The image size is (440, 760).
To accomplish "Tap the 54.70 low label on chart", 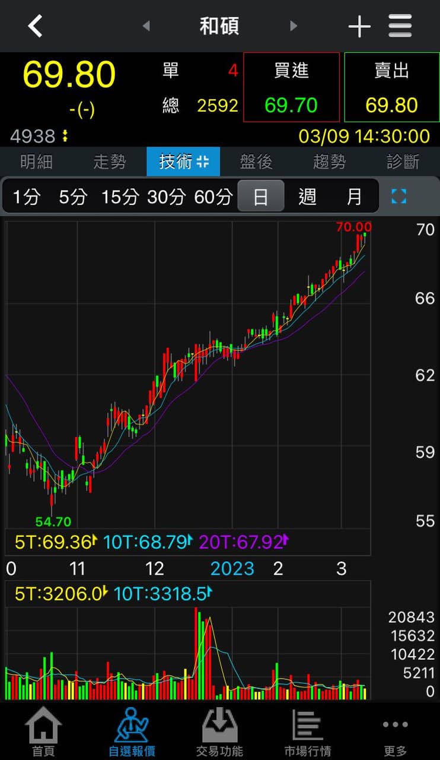I will (53, 522).
